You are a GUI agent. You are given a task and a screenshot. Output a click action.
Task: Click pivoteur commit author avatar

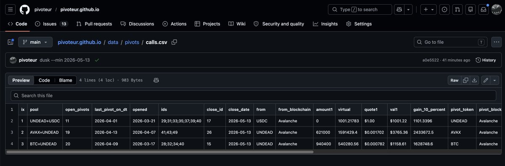[13, 60]
